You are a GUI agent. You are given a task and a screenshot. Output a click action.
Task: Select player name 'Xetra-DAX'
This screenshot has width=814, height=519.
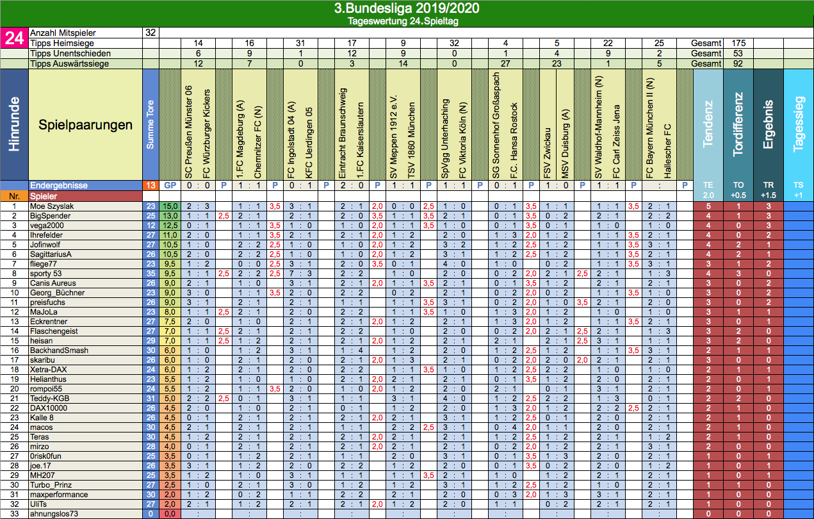coord(49,370)
